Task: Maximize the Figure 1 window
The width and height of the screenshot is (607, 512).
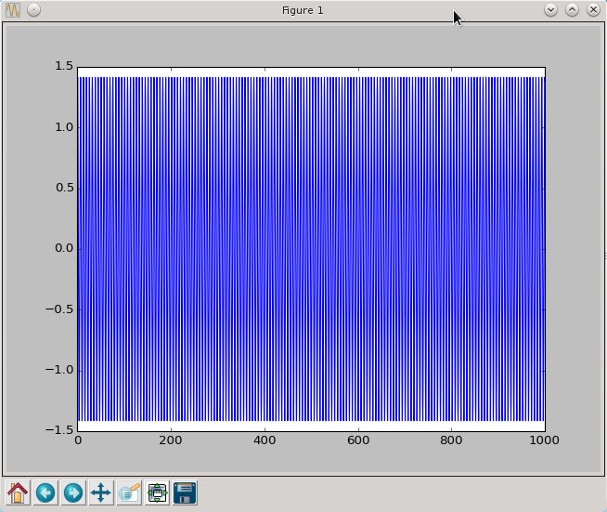Action: (x=572, y=9)
